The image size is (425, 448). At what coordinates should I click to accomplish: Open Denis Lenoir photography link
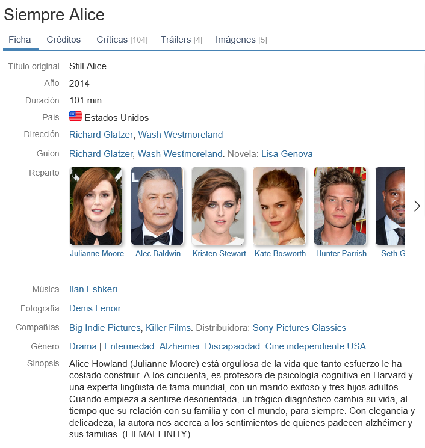click(95, 308)
